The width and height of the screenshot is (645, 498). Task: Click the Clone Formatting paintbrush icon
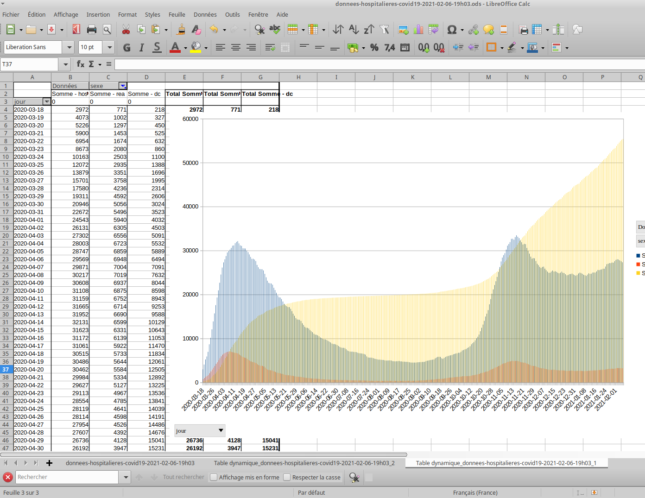pos(181,30)
